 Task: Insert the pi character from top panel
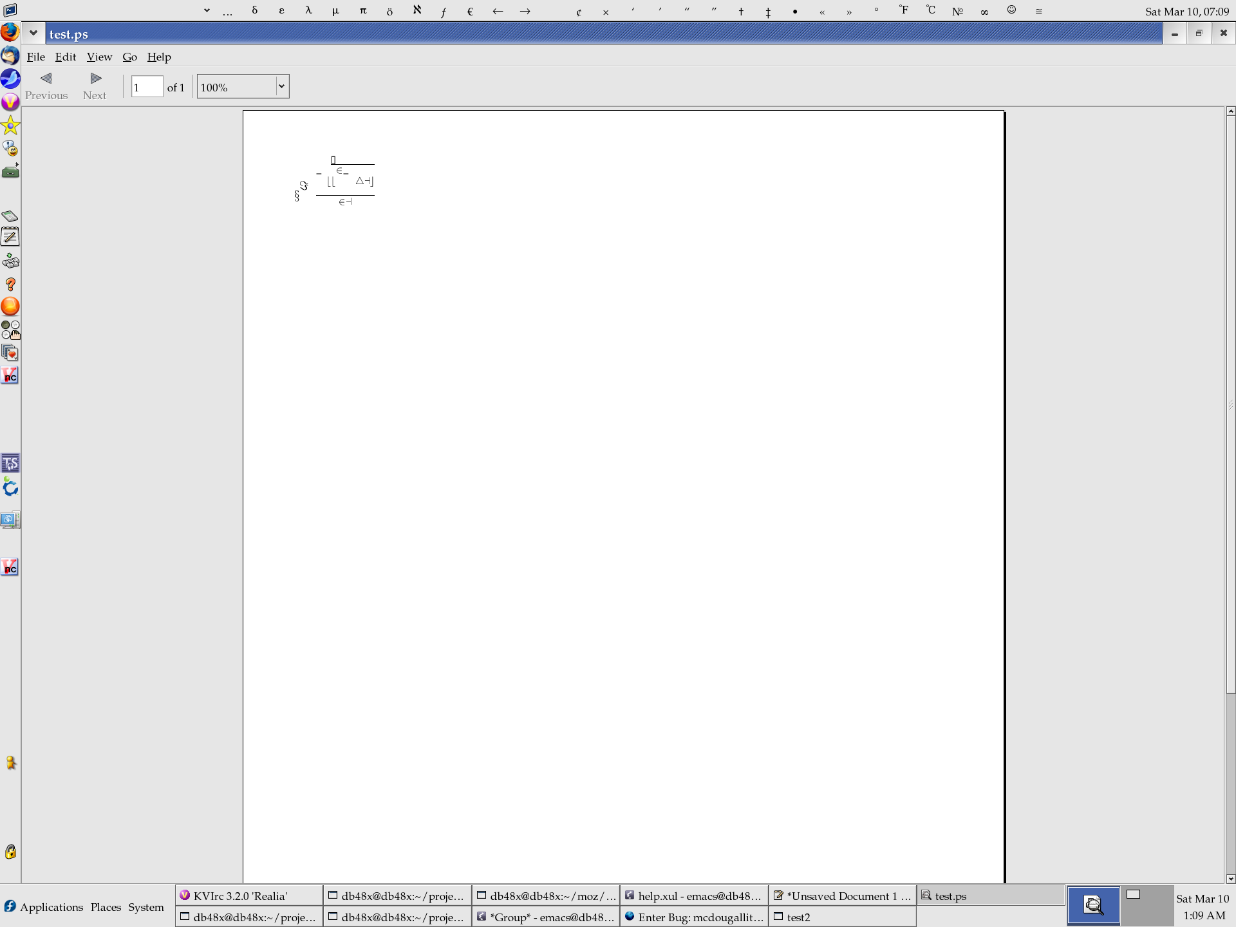click(363, 10)
